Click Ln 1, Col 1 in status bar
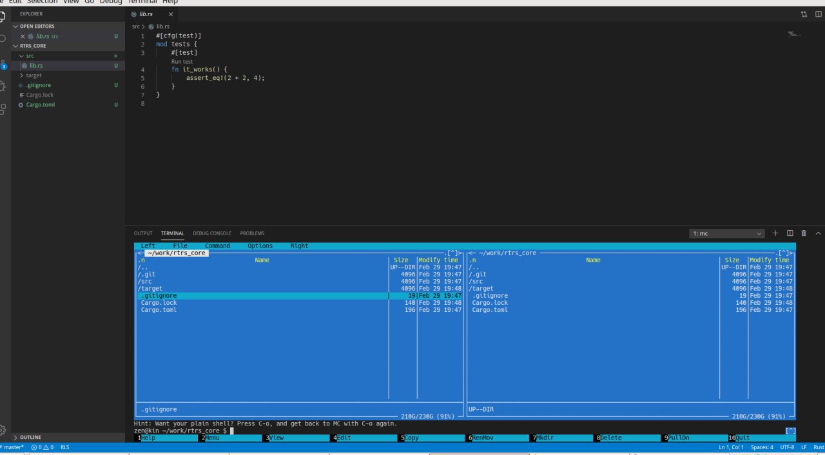Image resolution: width=825 pixels, height=455 pixels. 731,447
